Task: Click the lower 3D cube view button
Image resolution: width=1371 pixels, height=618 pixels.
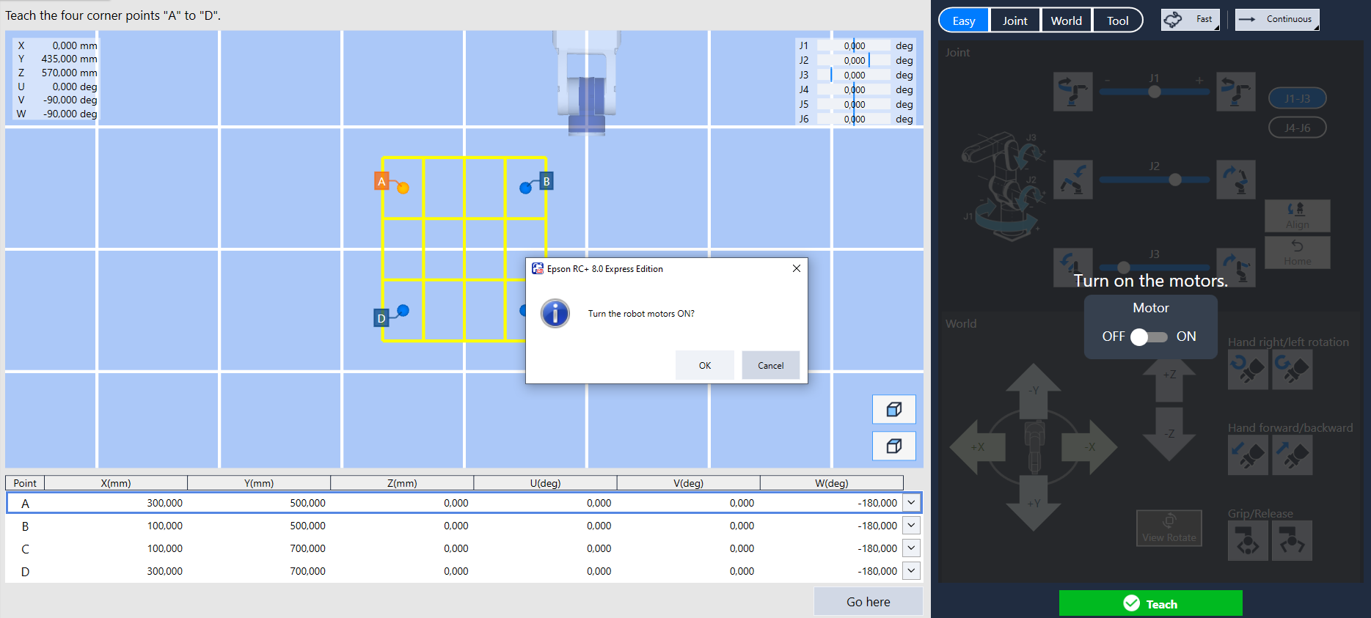Action: pos(894,446)
